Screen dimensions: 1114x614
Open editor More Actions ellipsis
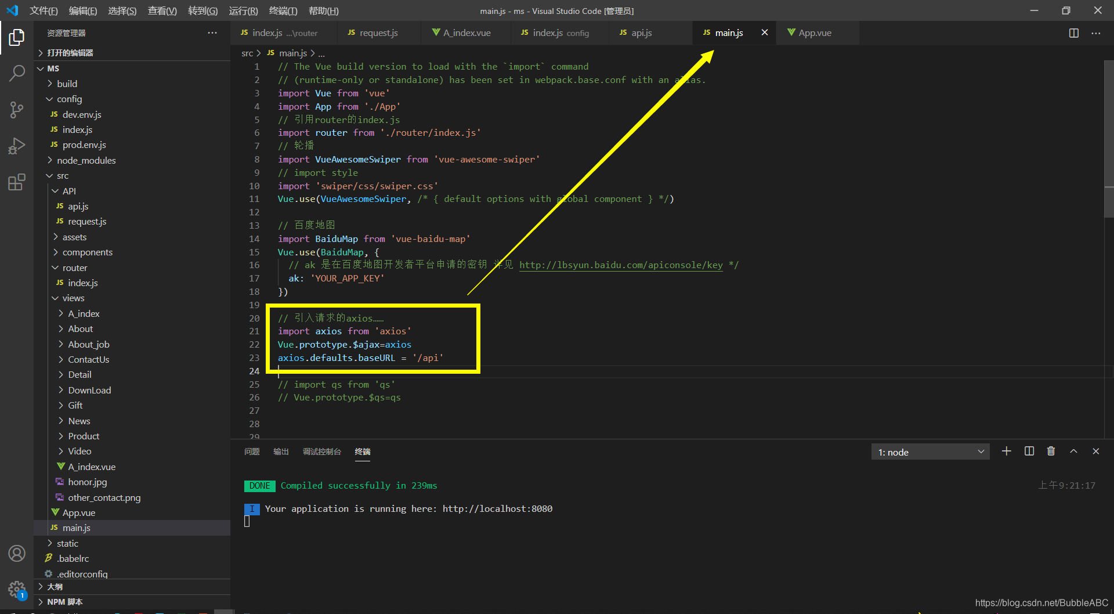click(x=1095, y=33)
